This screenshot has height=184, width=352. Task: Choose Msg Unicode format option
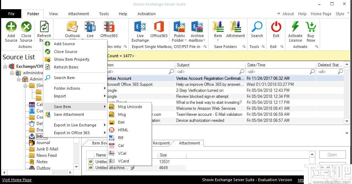pyautogui.click(x=129, y=107)
